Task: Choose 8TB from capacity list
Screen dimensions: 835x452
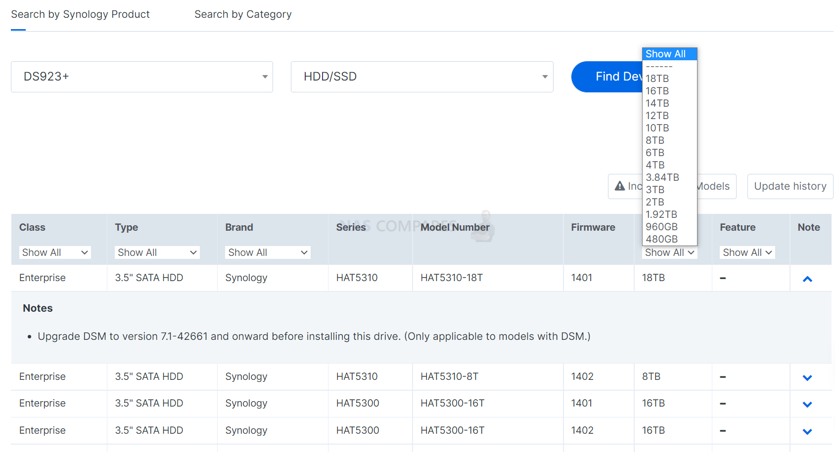Action: click(x=670, y=140)
